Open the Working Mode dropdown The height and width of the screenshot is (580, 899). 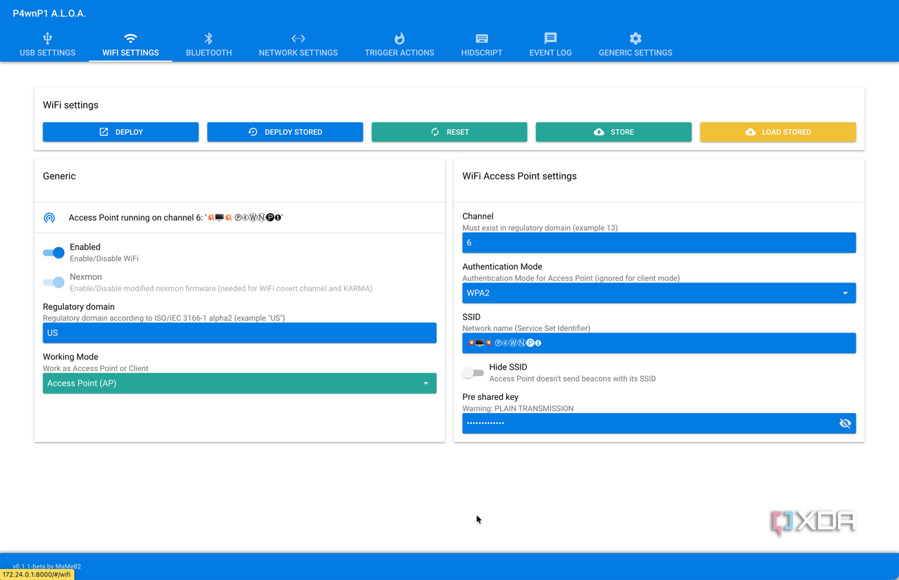pos(240,383)
